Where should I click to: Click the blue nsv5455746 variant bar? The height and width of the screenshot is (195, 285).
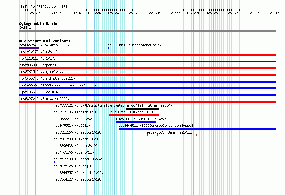[x=147, y=82]
